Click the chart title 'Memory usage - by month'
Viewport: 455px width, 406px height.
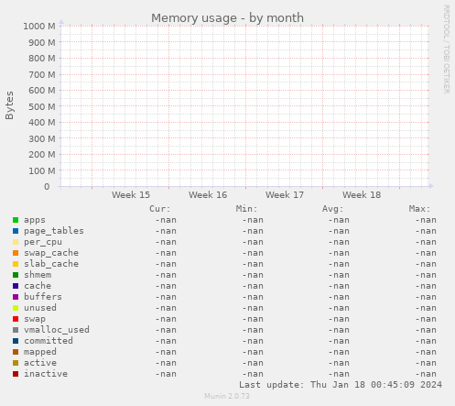(227, 18)
